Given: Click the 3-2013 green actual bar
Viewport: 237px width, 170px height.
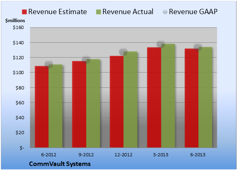Looking at the screenshot, I should click(168, 95).
